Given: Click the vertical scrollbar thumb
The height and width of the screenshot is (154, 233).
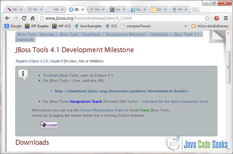Looking at the screenshot, I should [x=228, y=67].
